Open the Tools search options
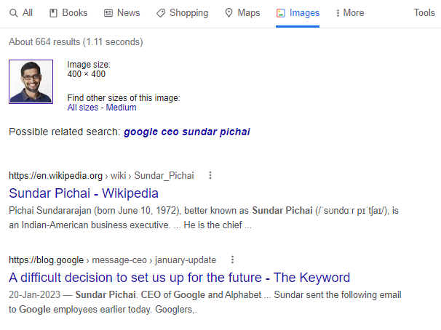441x330 pixels. pos(424,13)
